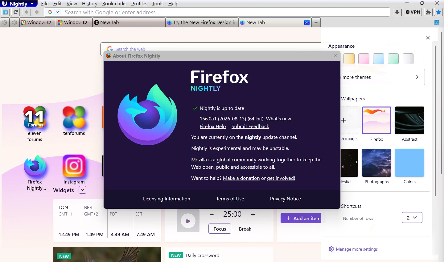This screenshot has height=262, width=444.
Task: Open the Edit menu
Action: tap(57, 4)
